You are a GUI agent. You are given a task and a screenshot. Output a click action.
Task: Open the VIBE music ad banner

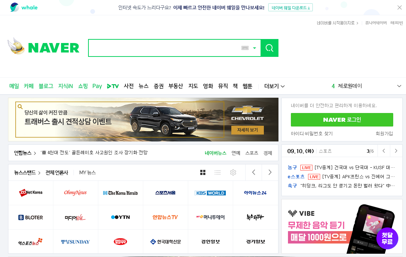click(342, 226)
